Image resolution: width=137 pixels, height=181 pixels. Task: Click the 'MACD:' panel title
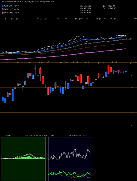click(x=8, y=135)
